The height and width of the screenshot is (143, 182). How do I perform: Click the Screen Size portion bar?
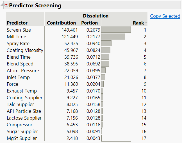tap(116, 30)
